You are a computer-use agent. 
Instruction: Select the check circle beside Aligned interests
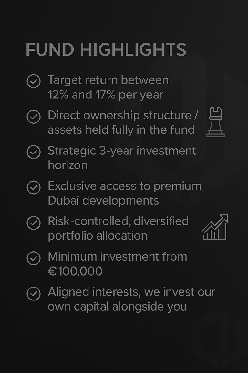click(x=34, y=293)
